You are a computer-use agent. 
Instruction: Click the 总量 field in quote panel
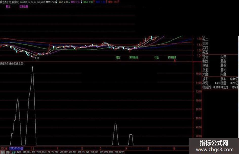click(x=205, y=70)
